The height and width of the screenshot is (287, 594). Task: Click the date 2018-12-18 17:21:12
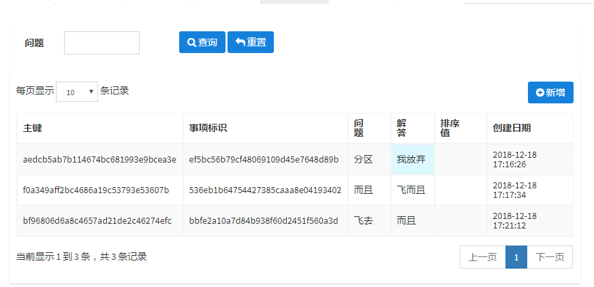click(x=515, y=221)
